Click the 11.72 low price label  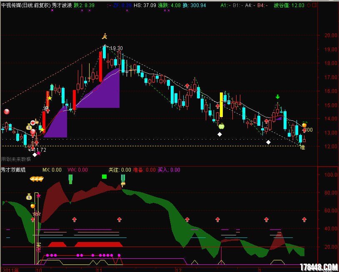click(40, 150)
